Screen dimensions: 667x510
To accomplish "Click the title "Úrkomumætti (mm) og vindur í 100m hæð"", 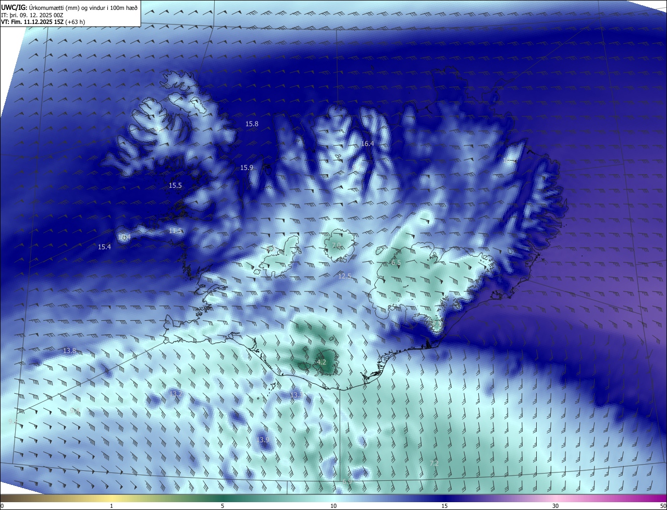I will click(83, 7).
